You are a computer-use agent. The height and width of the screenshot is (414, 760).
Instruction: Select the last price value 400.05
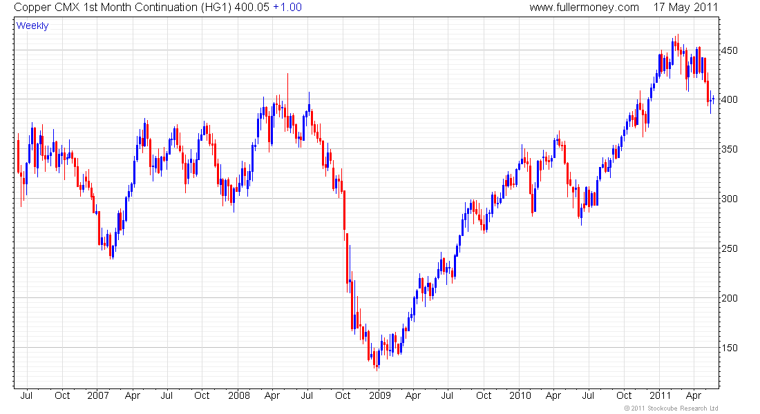tap(251, 8)
